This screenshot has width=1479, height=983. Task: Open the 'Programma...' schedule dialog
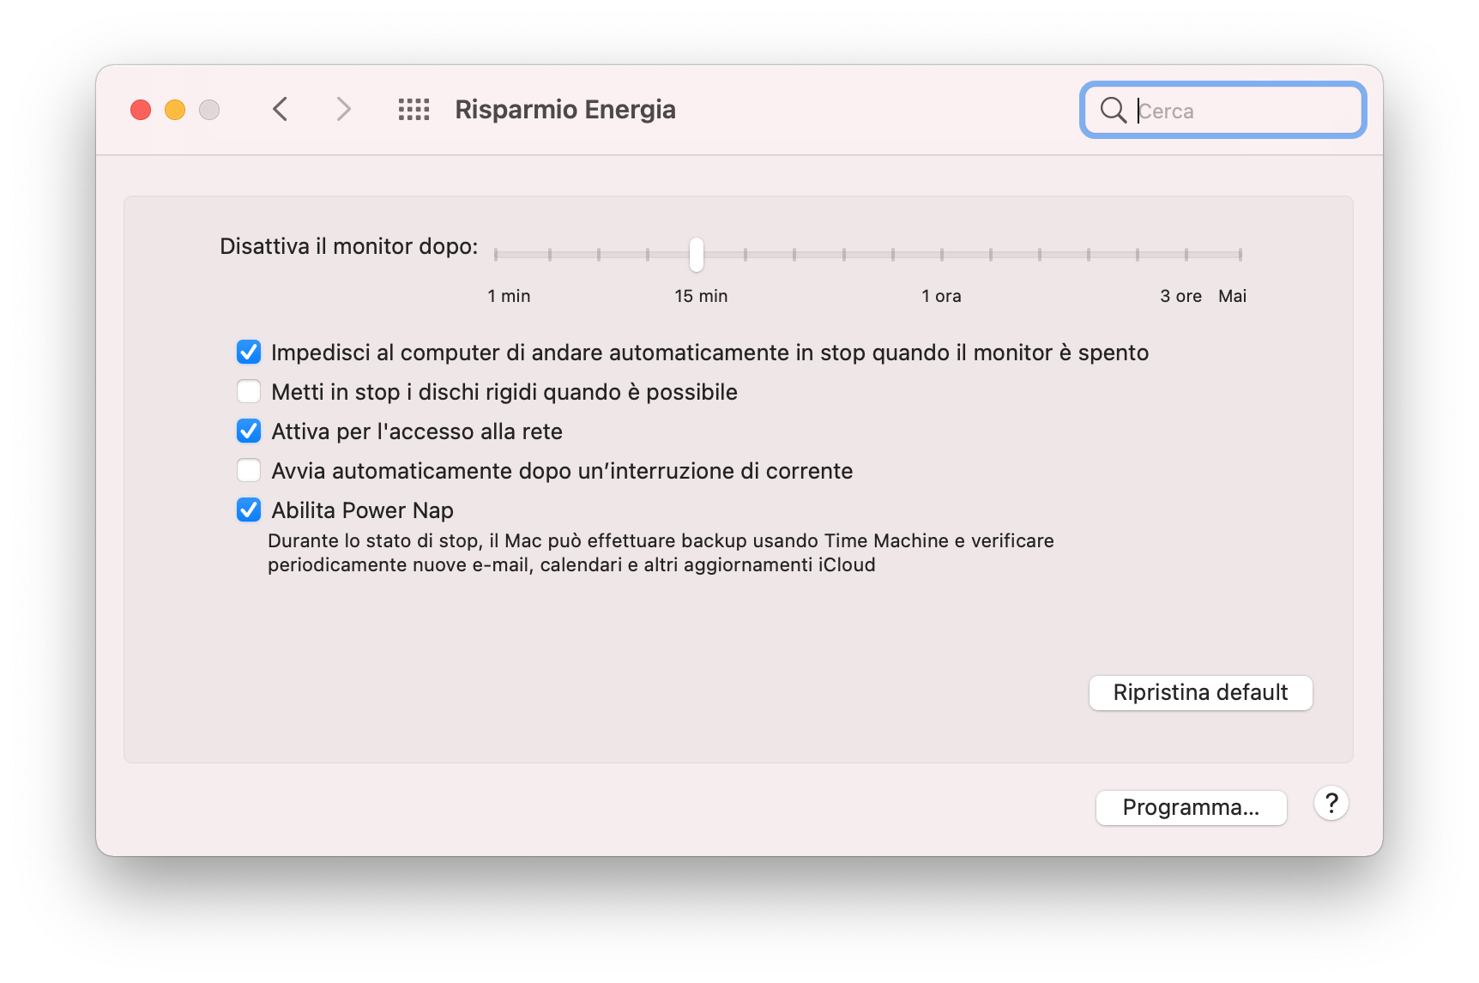click(1191, 808)
